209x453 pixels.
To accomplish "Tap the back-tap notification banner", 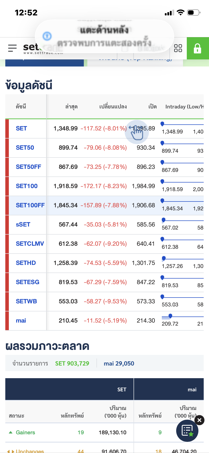I will pyautogui.click(x=104, y=37).
